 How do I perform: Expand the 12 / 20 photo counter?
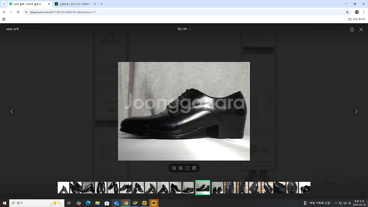pos(184,29)
